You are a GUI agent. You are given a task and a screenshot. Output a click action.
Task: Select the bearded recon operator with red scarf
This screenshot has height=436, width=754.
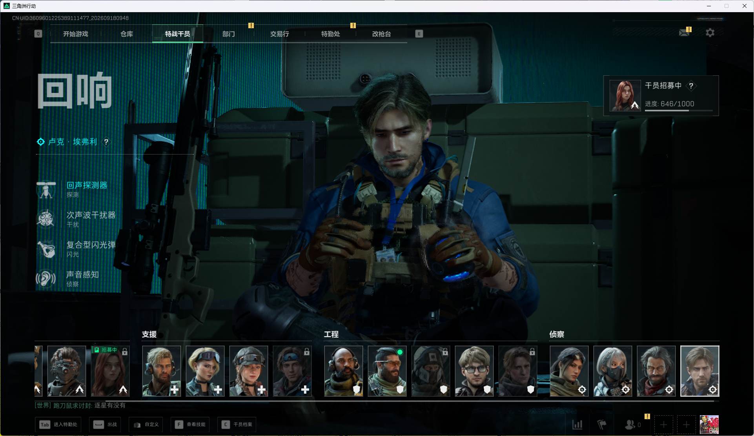coord(656,371)
